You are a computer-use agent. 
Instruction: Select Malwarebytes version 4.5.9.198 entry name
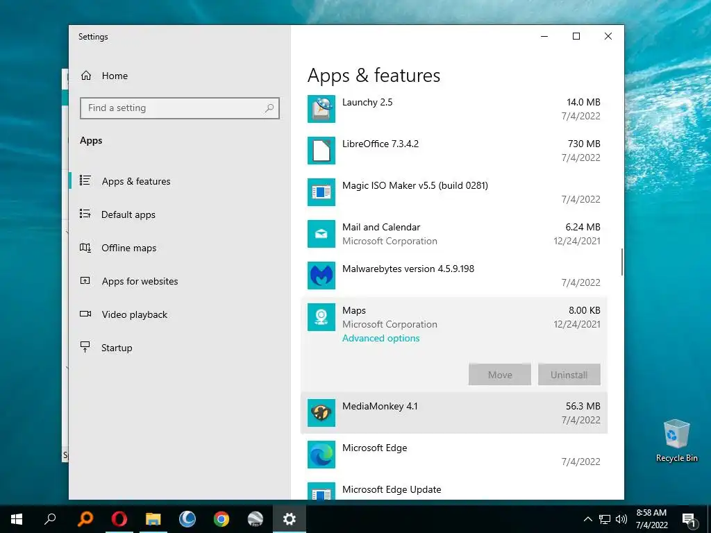(408, 269)
